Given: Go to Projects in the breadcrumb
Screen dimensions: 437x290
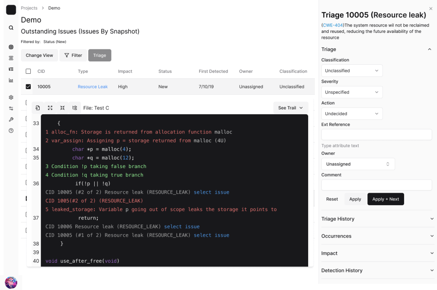Looking at the screenshot, I should [x=29, y=8].
